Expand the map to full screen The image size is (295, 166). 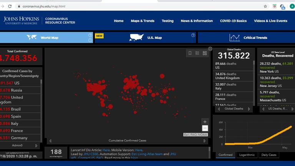point(210,49)
